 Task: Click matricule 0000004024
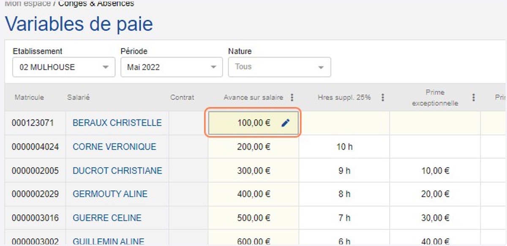[35, 147]
